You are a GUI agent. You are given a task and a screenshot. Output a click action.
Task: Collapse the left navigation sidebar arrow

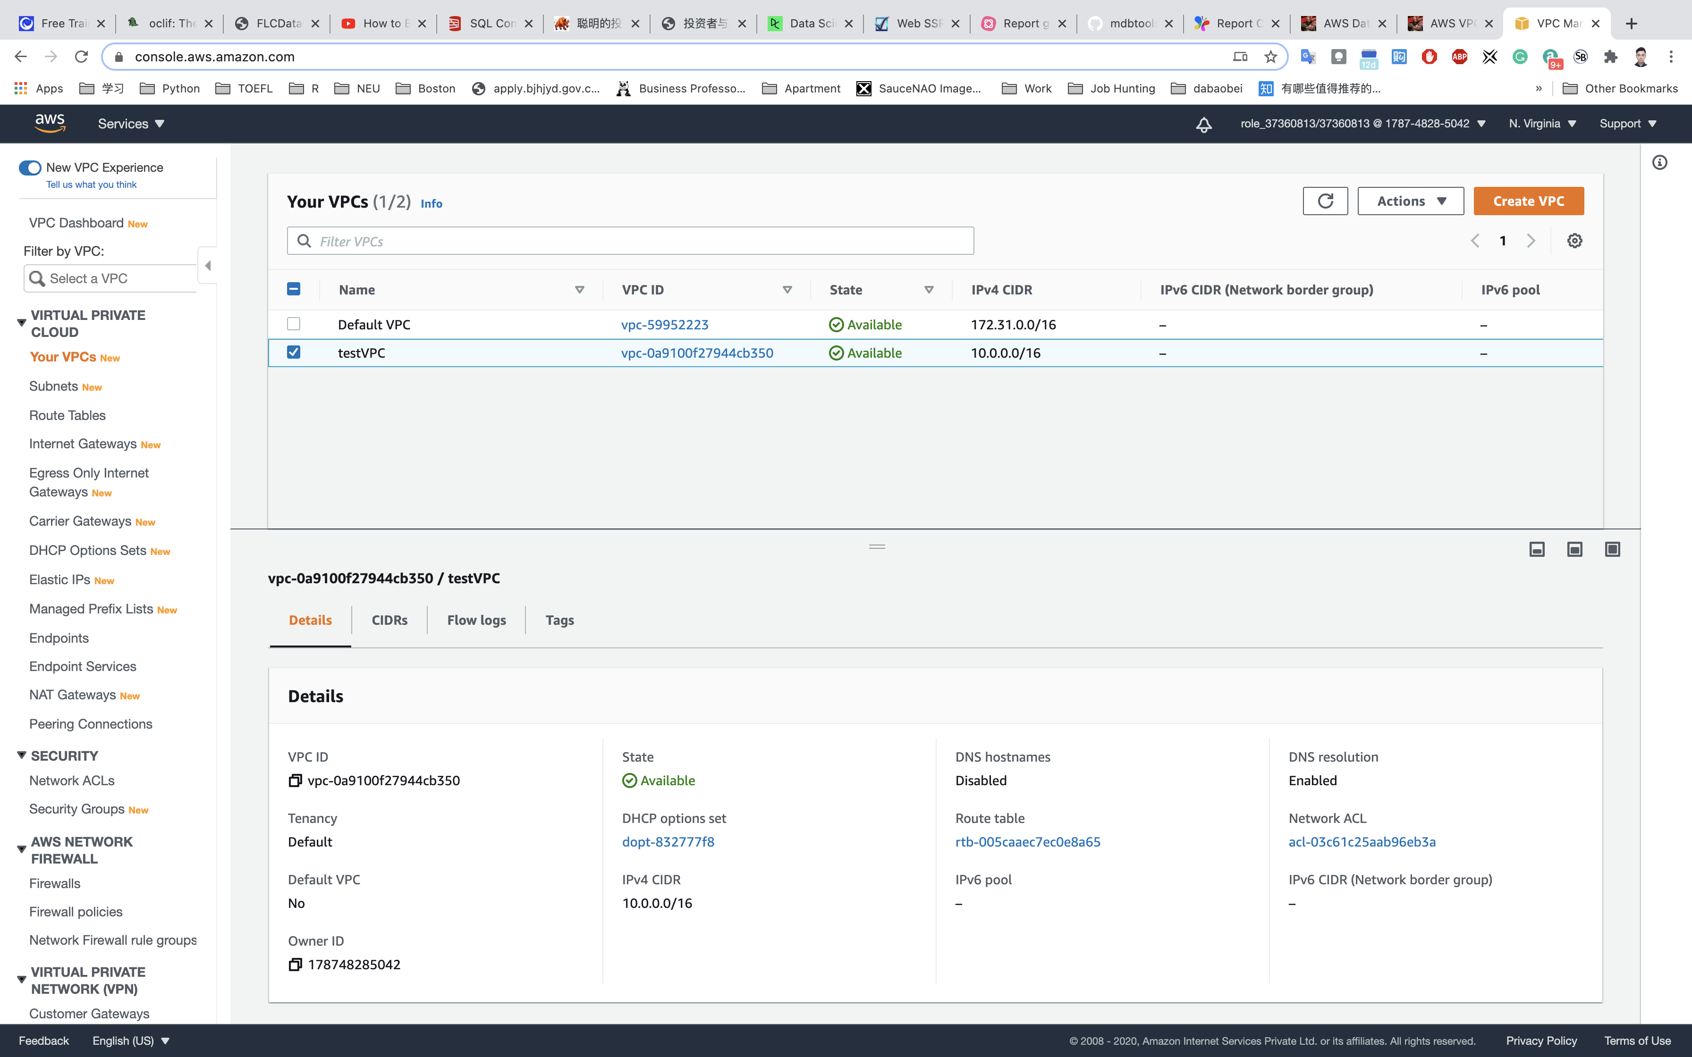tap(208, 266)
